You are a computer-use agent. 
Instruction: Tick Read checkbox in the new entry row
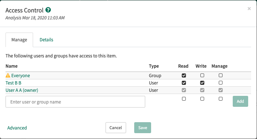point(184,99)
